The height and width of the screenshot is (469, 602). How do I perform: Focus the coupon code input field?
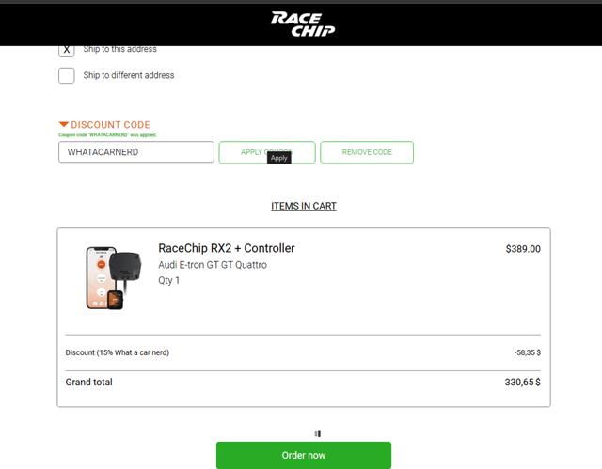(136, 152)
